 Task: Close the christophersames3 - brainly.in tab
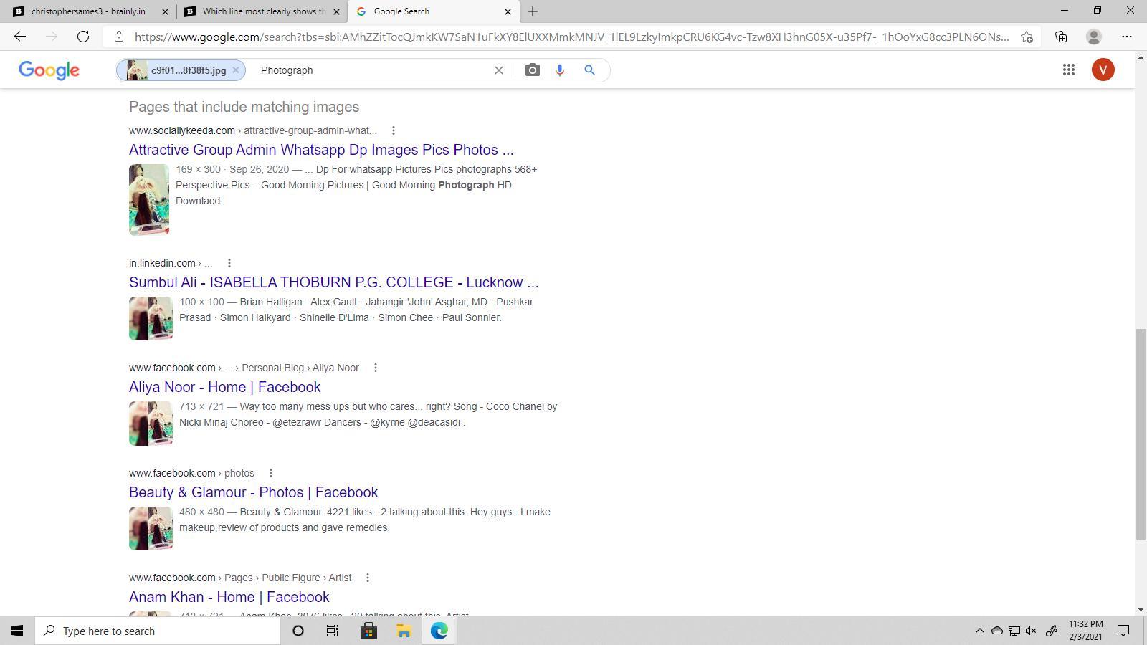(166, 11)
